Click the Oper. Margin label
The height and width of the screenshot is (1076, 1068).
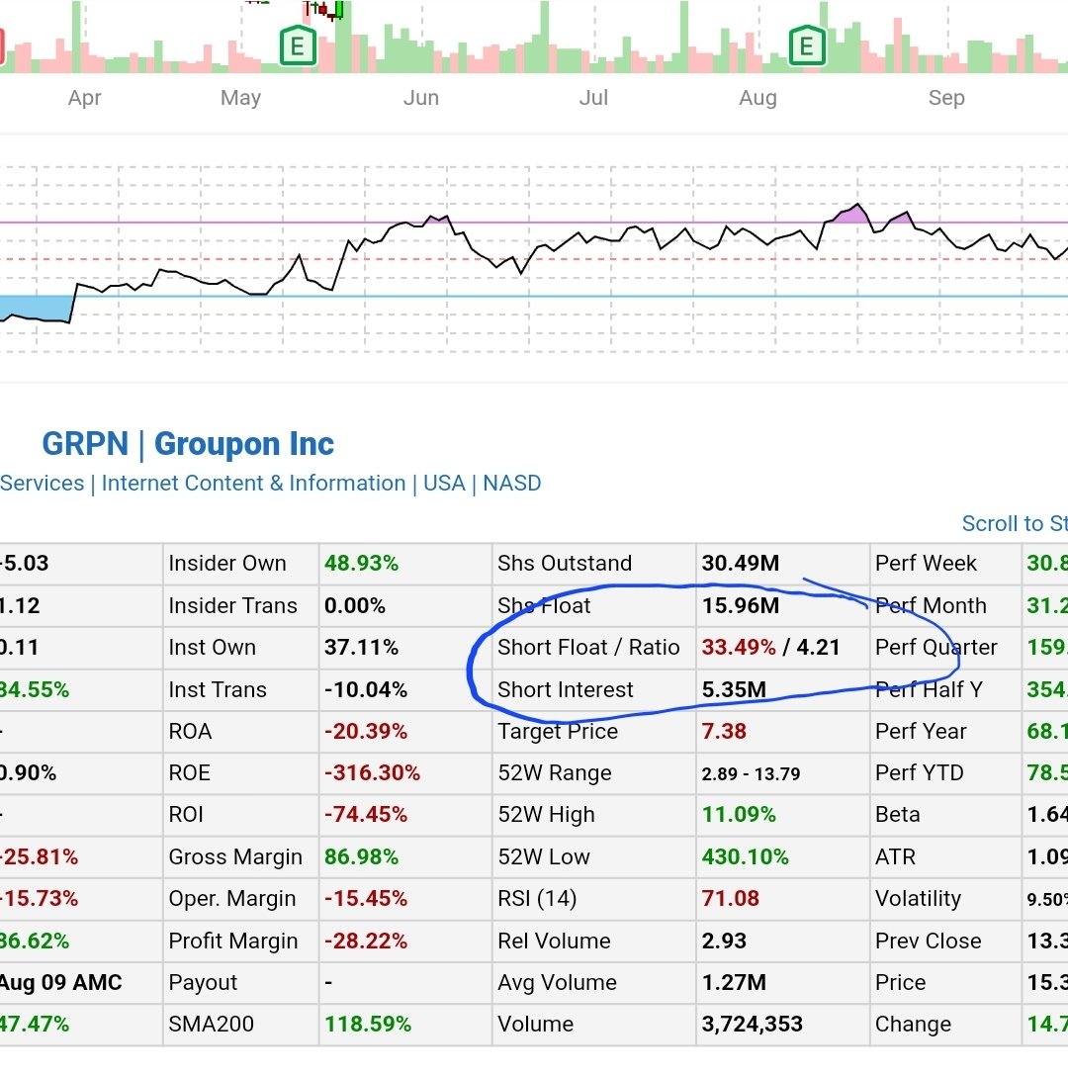[x=232, y=899]
